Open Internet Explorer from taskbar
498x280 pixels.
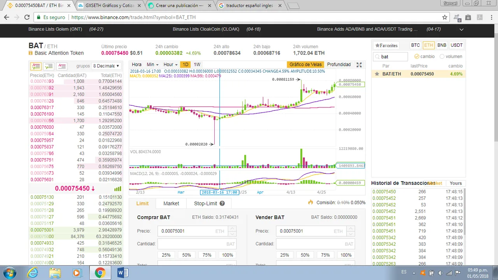pos(33,273)
